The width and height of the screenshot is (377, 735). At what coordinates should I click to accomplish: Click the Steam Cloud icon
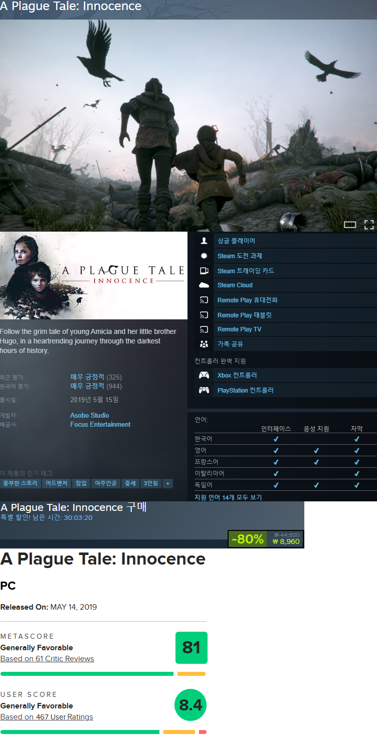(204, 285)
